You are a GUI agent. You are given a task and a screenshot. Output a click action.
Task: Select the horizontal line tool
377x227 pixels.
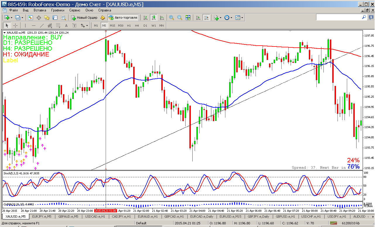click(x=34, y=25)
